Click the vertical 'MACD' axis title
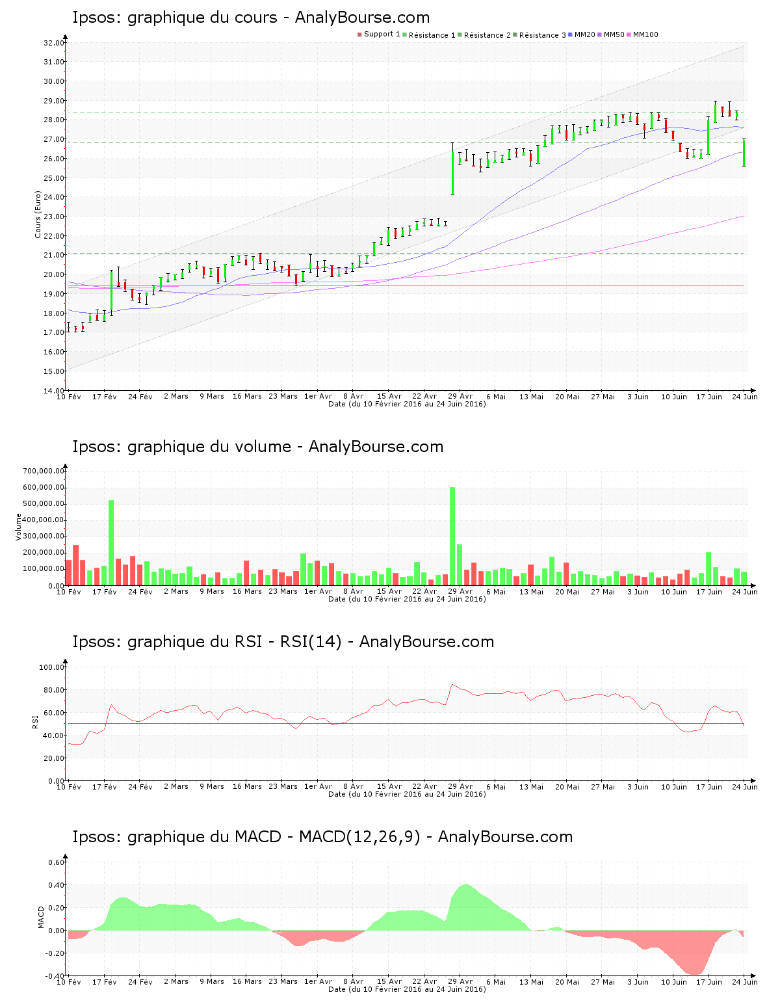 pyautogui.click(x=42, y=917)
